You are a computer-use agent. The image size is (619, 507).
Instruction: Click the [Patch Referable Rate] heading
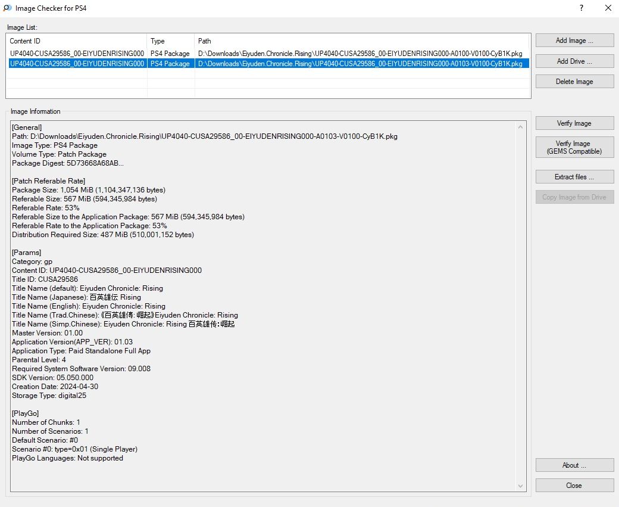coord(49,181)
